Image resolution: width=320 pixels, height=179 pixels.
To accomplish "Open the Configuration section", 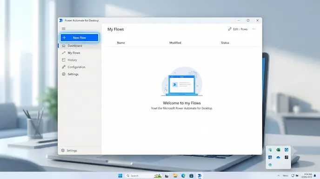I will [80, 67].
